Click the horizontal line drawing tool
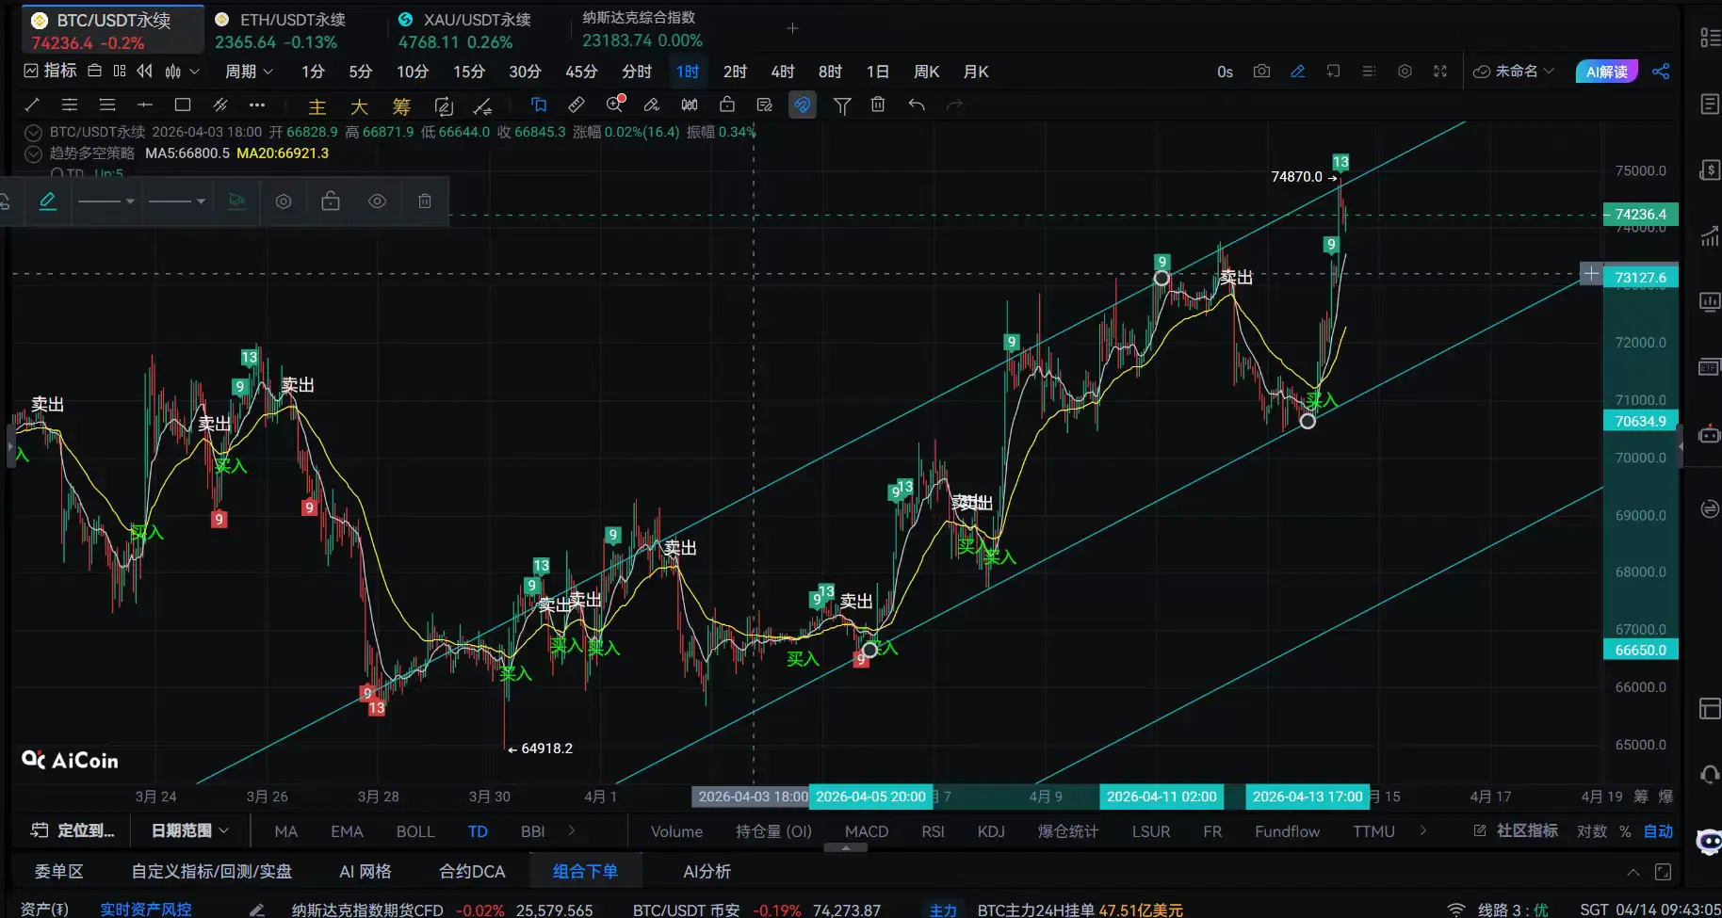Screen dimensions: 1722x918 click(144, 105)
